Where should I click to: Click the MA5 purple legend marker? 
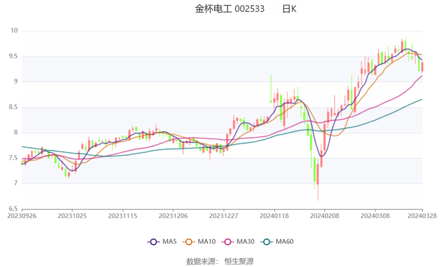point(153,242)
